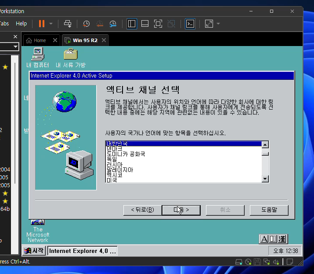The height and width of the screenshot is (274, 314).
Task: Close the Home tab
Action: point(55,40)
